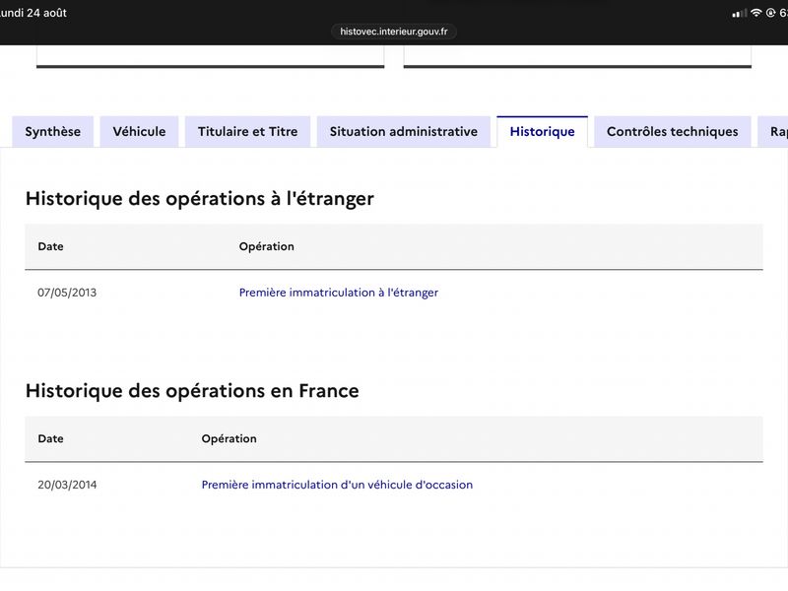The width and height of the screenshot is (788, 591).
Task: Open the Contrôles techniques tab
Action: tap(673, 132)
